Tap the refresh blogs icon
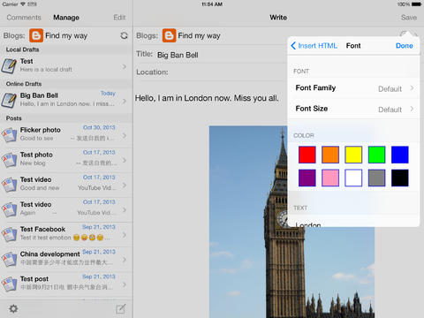Screen dimensions: 424x318 tap(124, 35)
